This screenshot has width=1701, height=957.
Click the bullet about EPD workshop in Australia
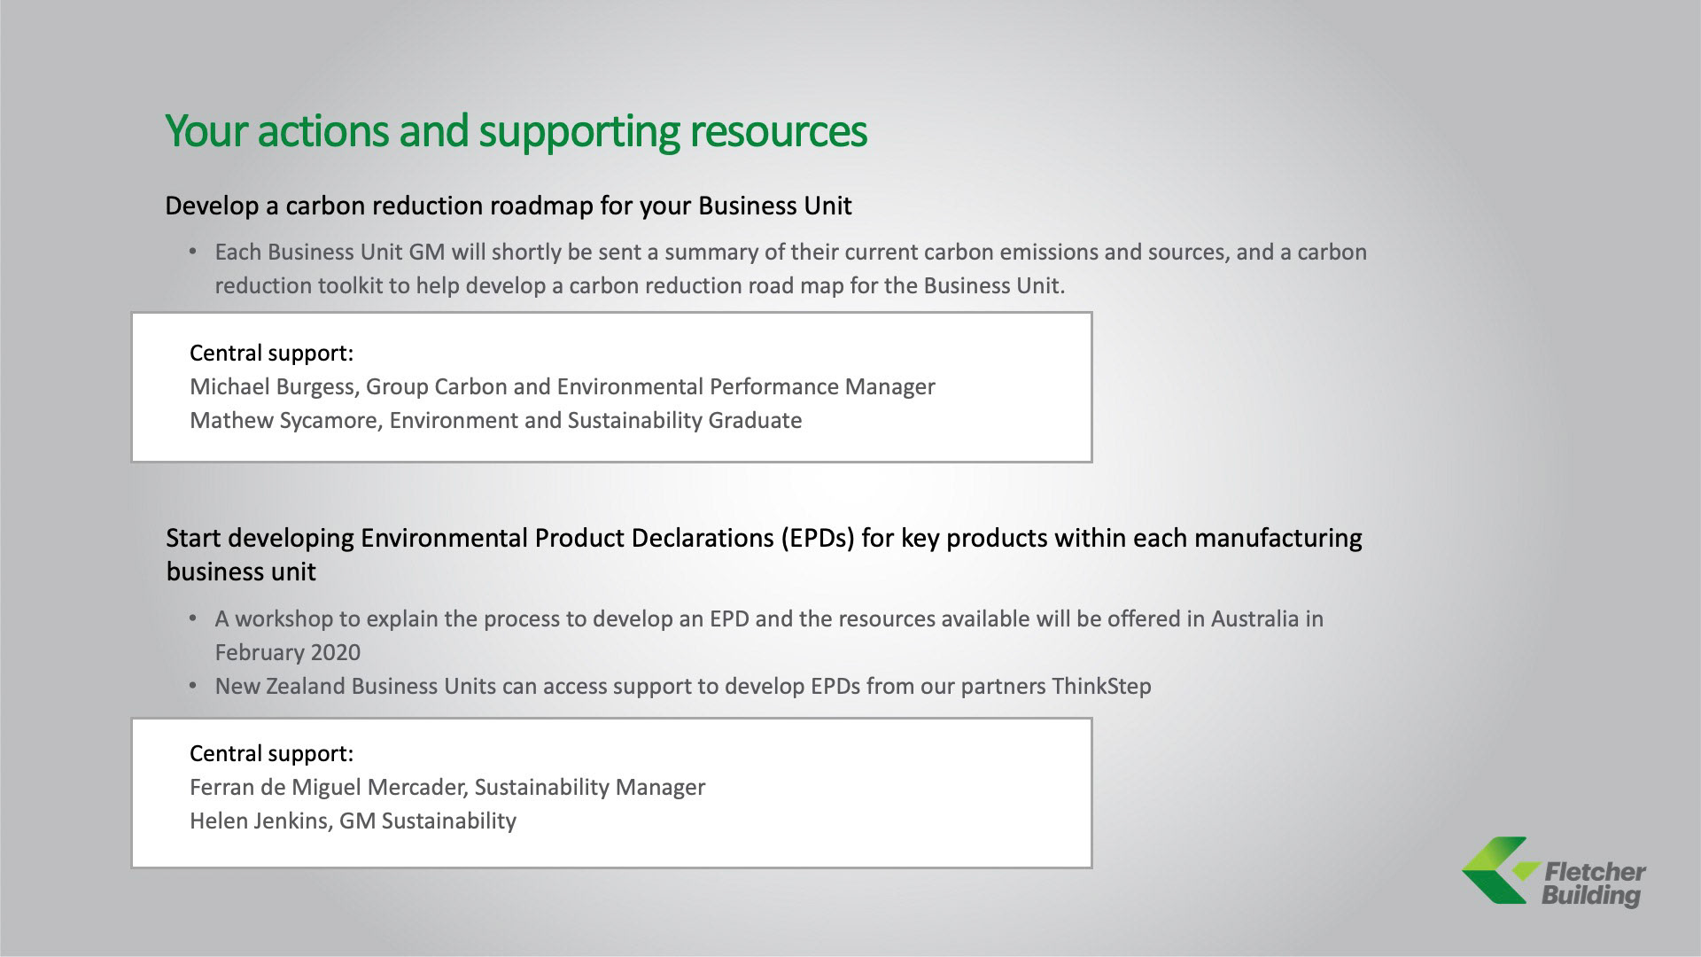click(x=768, y=619)
